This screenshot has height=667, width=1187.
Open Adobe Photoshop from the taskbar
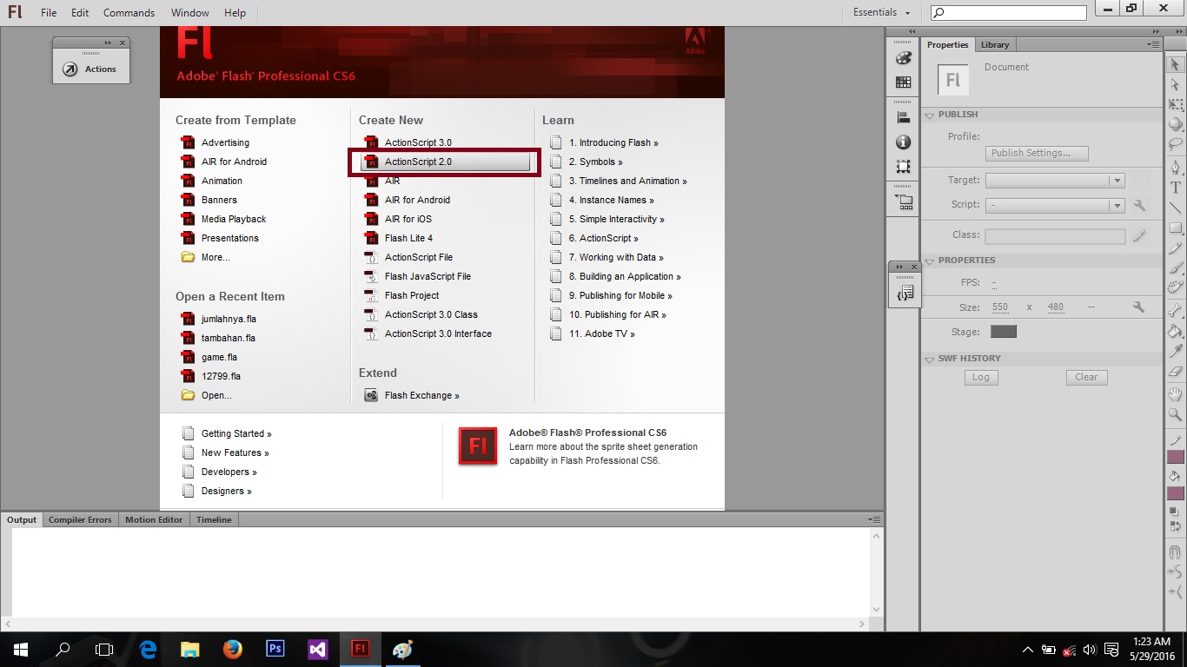[x=275, y=649]
